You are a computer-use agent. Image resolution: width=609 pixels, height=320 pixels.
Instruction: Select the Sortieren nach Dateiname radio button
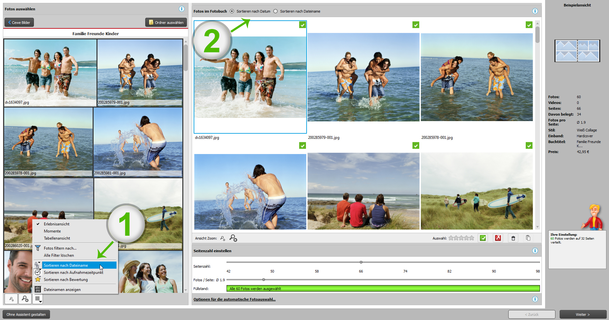tap(276, 11)
